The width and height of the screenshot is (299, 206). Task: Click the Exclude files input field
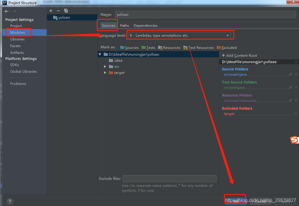tap(169, 178)
